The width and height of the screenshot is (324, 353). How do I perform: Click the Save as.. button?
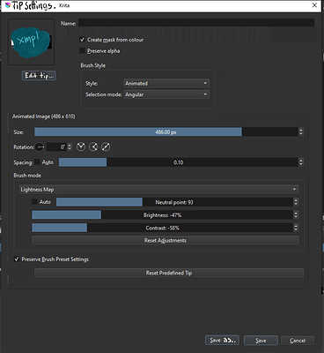coord(222,341)
